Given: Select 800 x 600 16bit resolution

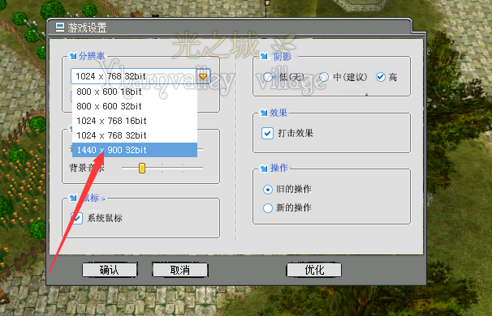Looking at the screenshot, I should (x=135, y=92).
